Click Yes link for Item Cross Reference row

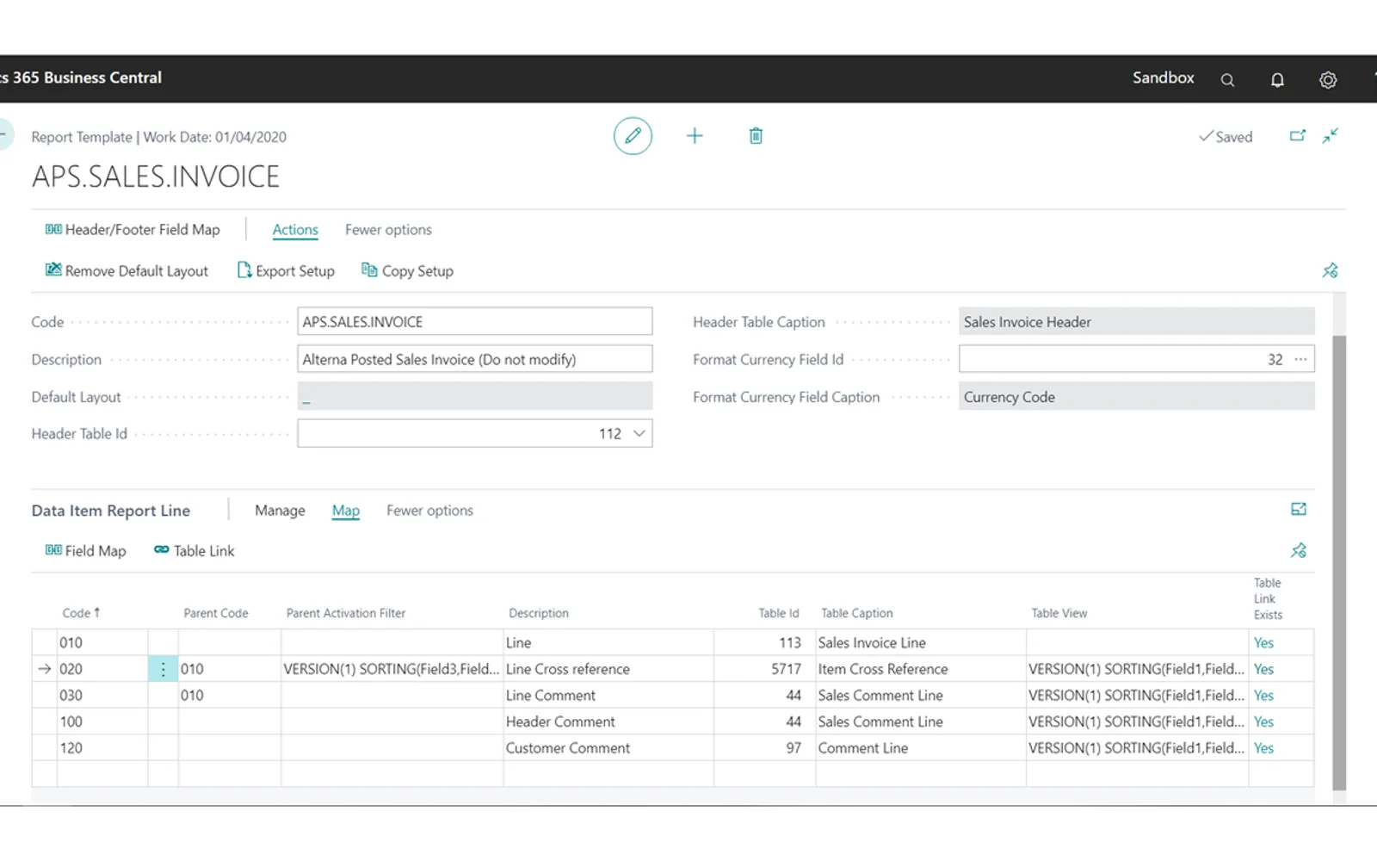pyautogui.click(x=1263, y=669)
